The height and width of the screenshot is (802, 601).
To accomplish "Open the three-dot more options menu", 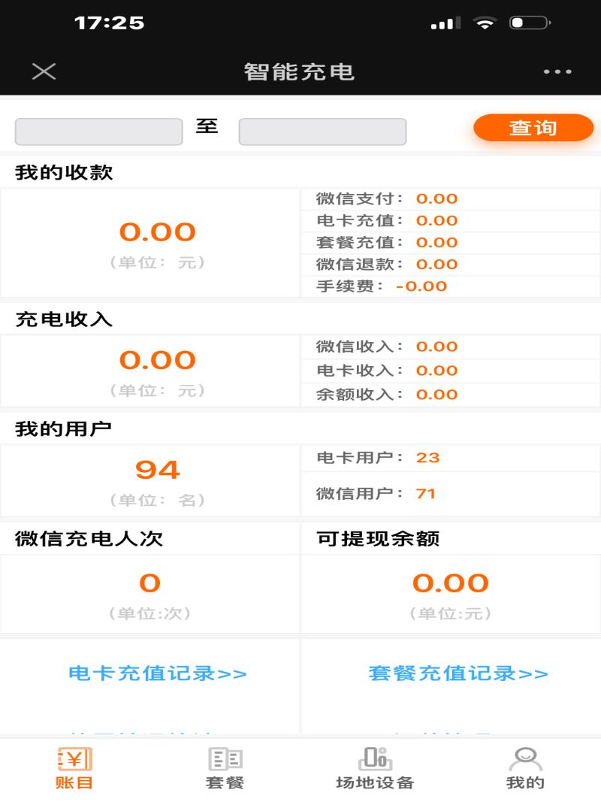I will [x=557, y=71].
